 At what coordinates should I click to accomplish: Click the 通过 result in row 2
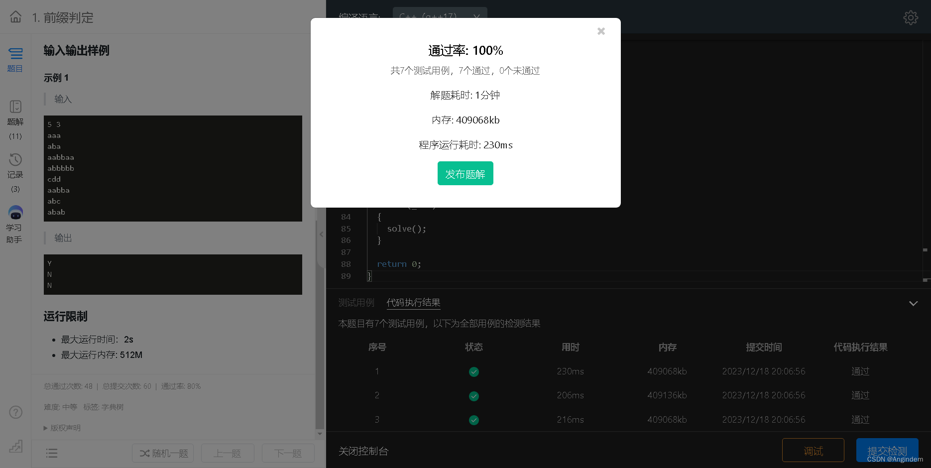coord(860,395)
